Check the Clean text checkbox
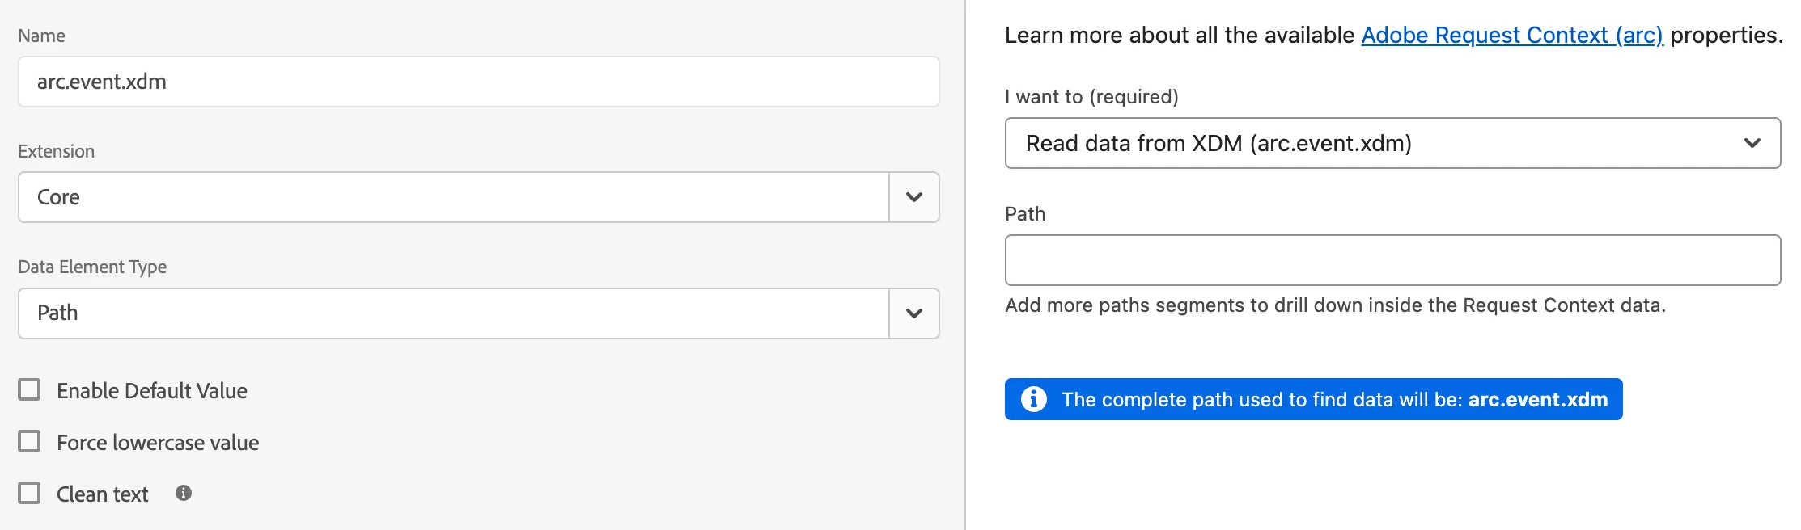The width and height of the screenshot is (1801, 530). click(29, 493)
